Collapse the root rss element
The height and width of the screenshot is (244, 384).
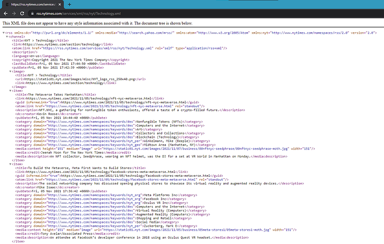(4, 33)
